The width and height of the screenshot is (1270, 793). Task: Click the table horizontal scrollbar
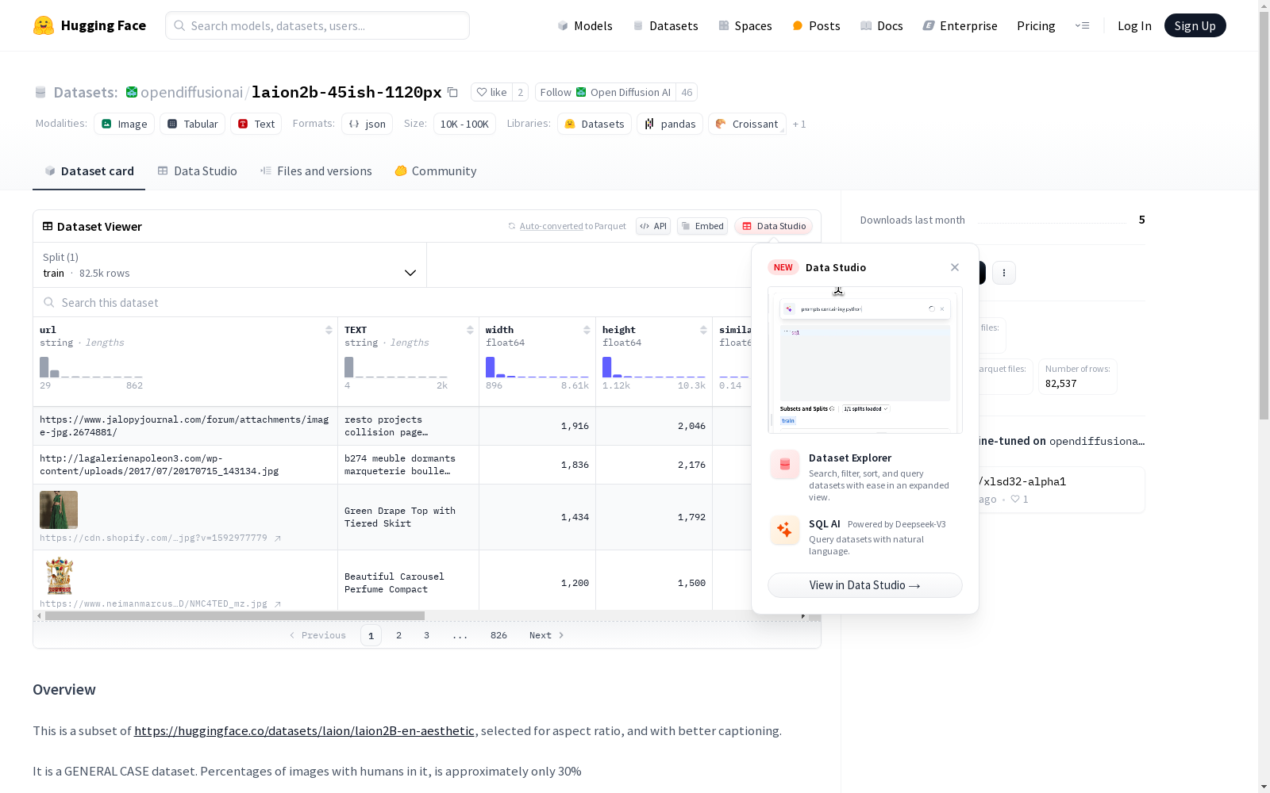[x=235, y=615]
